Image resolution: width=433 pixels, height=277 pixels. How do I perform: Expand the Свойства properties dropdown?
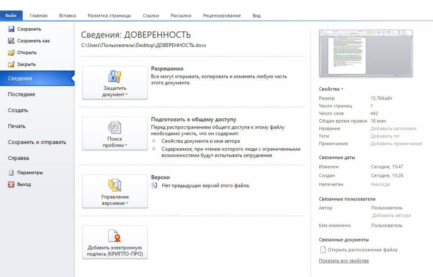pyautogui.click(x=331, y=89)
